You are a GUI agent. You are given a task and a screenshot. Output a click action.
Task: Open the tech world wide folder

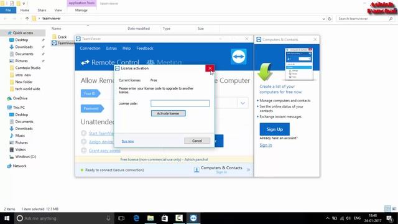coord(27,89)
